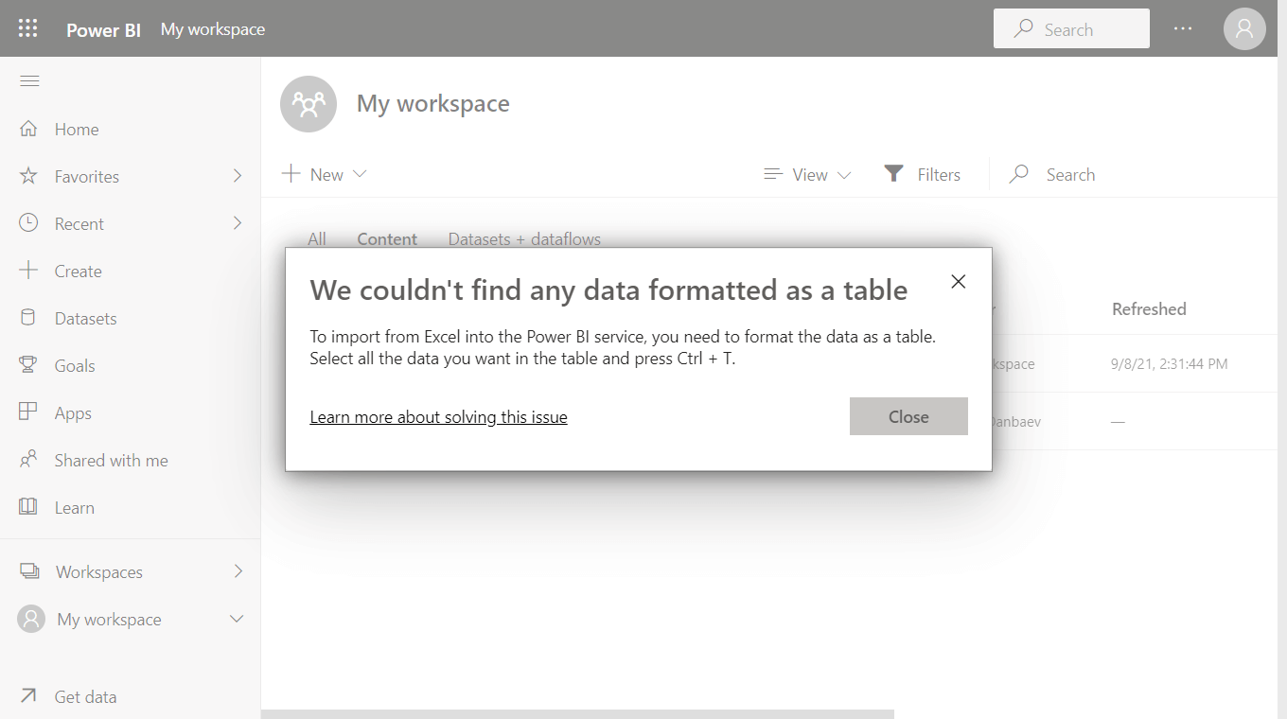Open the New item dropdown

(x=324, y=174)
